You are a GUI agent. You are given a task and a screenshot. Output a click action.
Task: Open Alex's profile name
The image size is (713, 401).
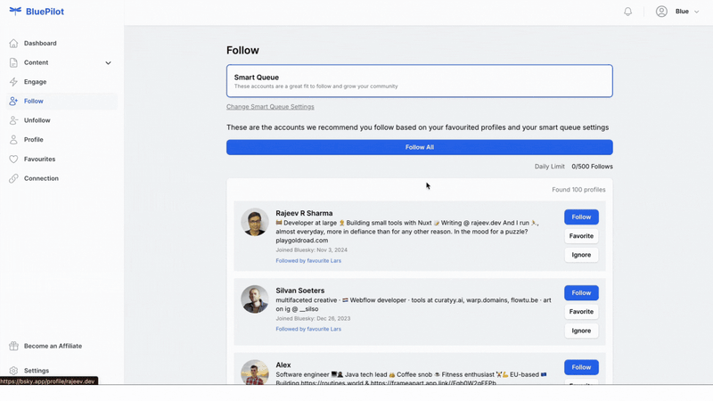point(283,365)
